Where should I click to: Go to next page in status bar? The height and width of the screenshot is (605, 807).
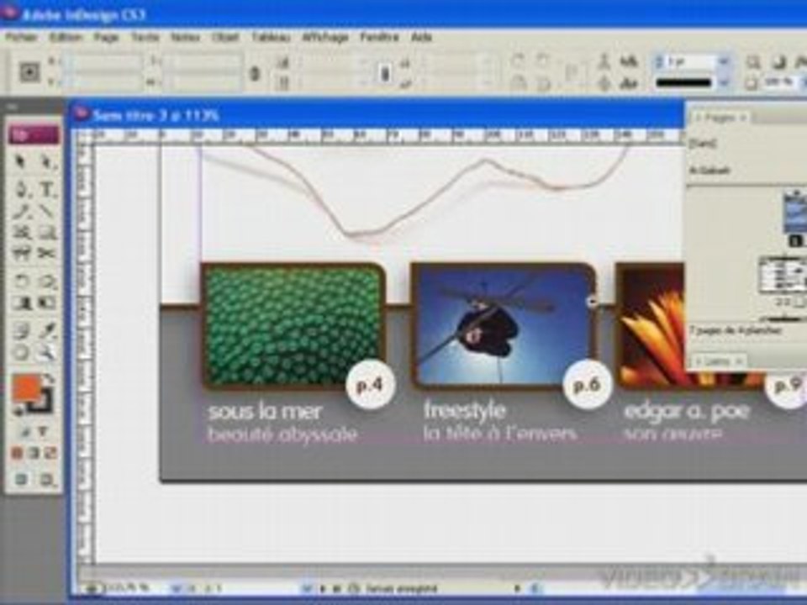point(324,587)
